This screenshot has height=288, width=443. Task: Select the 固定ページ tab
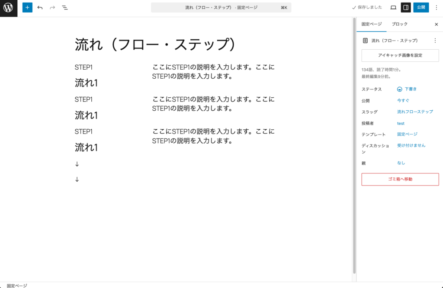coord(371,24)
